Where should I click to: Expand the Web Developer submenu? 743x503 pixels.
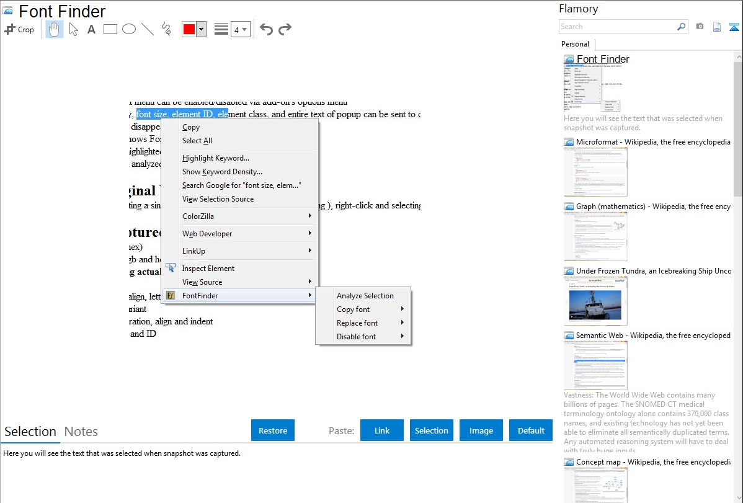coord(310,233)
